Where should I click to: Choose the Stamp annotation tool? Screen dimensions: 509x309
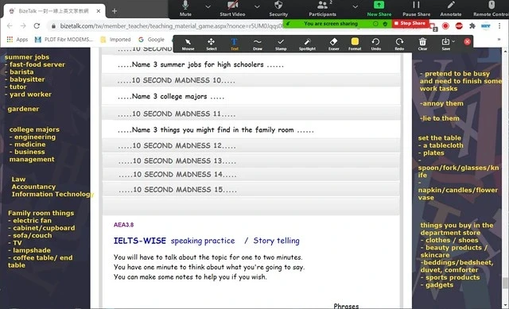click(281, 44)
